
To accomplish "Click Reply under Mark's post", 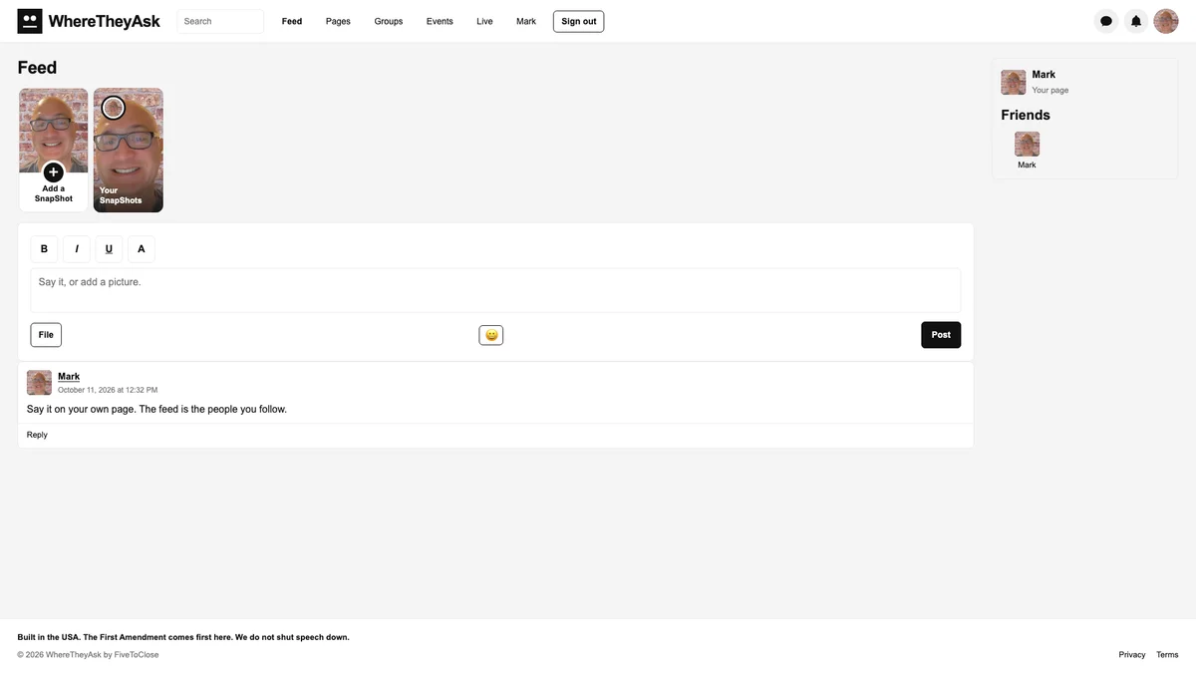I will click(37, 435).
